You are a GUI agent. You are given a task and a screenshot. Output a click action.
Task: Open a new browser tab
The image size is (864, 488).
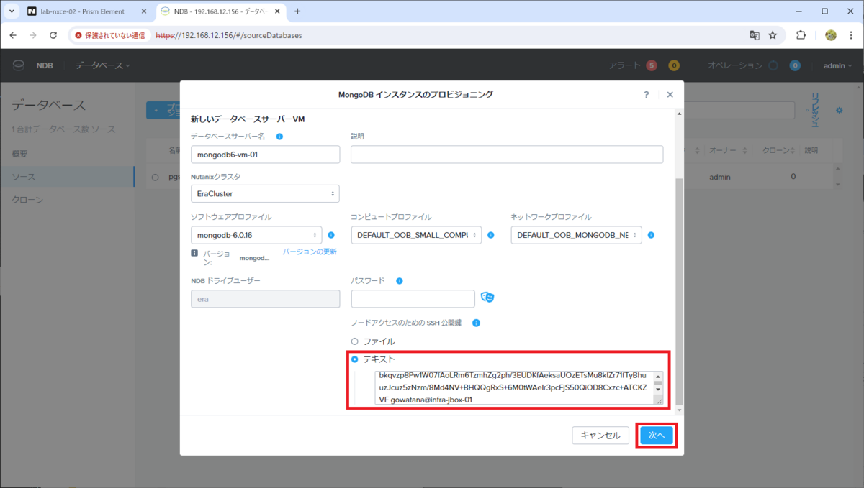[297, 11]
